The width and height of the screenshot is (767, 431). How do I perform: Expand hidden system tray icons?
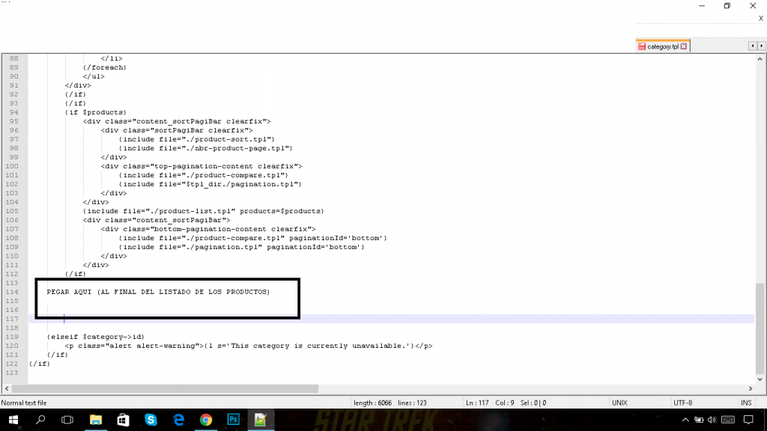point(684,419)
